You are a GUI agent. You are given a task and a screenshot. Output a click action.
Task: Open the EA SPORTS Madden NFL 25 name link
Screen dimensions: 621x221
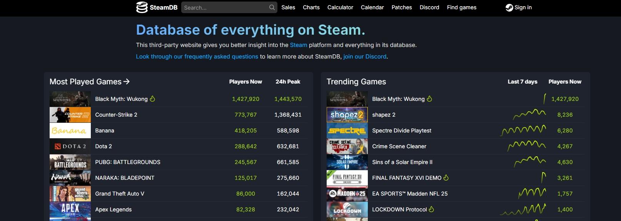click(x=410, y=194)
